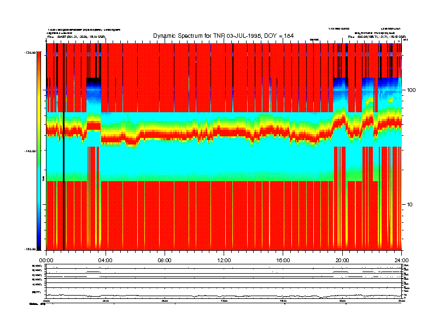433x335 pixels.
Task: Click the 12:00 time axis label
Action: [224, 261]
